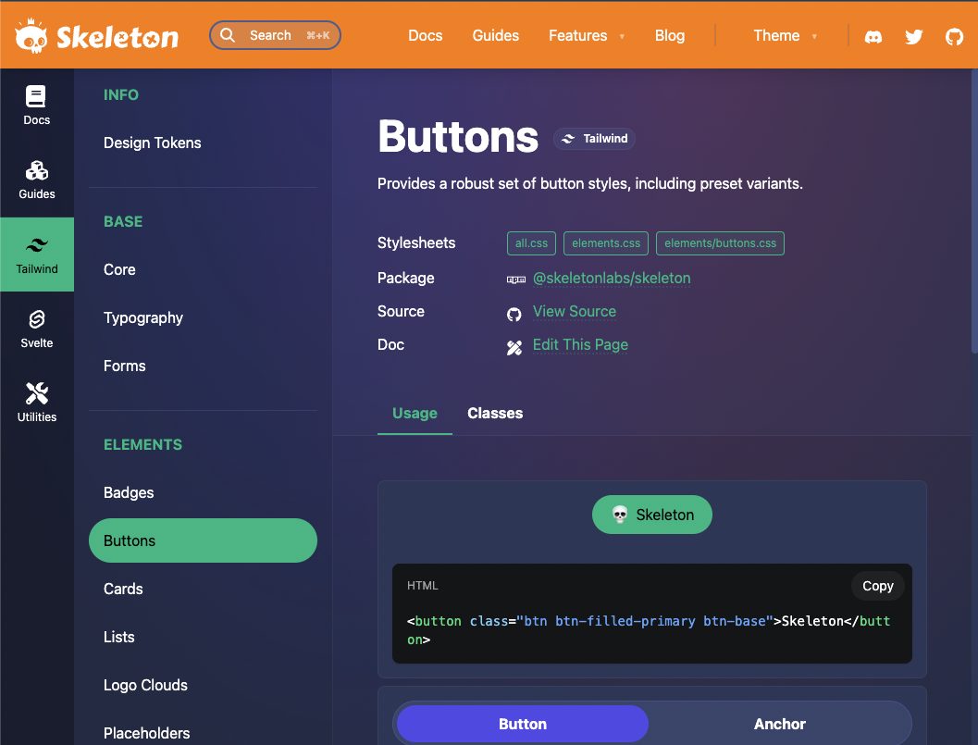The width and height of the screenshot is (978, 745).
Task: Click the Source label
Action: tap(401, 311)
